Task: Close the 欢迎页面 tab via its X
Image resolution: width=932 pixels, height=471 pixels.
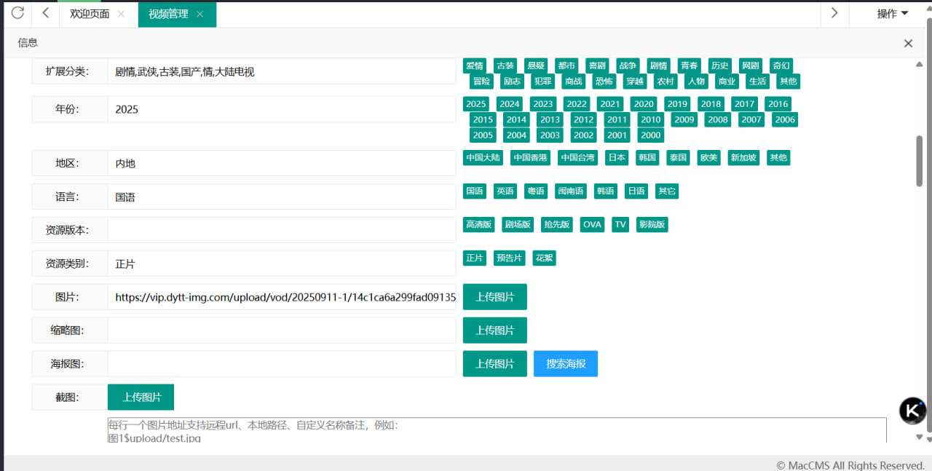Action: tap(121, 14)
